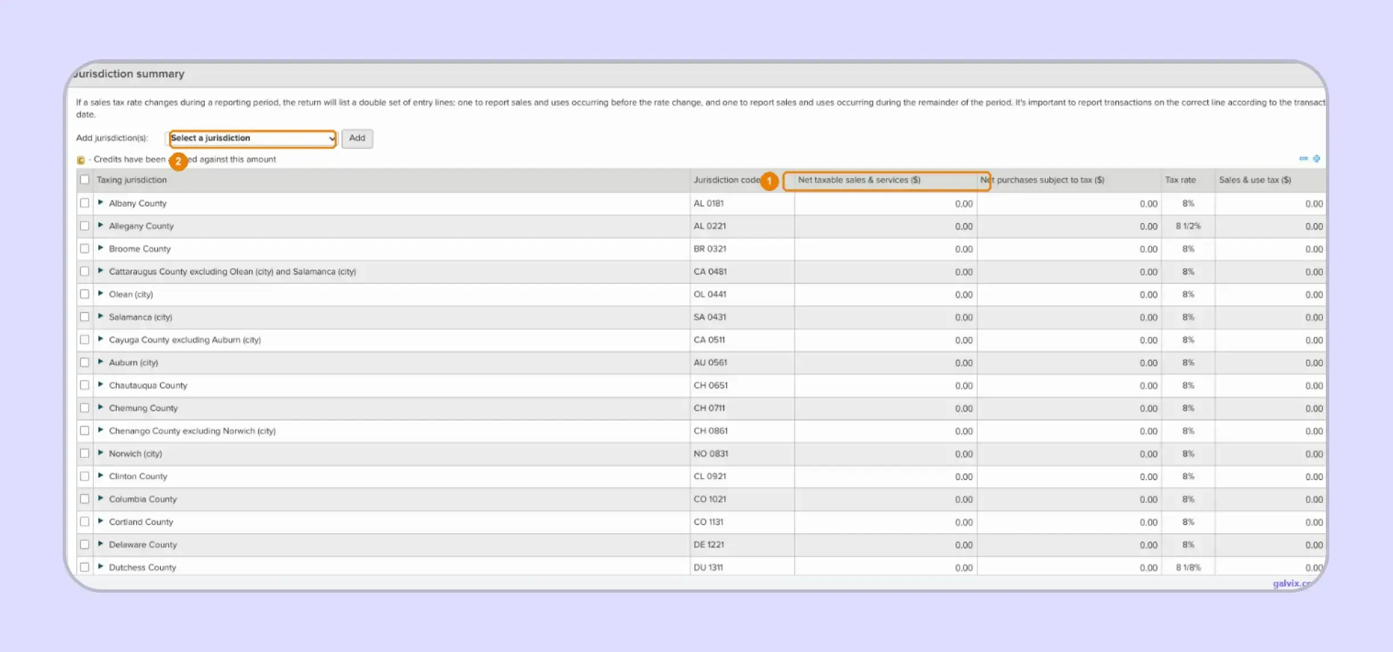
Task: Expand the Allegany County row arrow
Action: 101,225
